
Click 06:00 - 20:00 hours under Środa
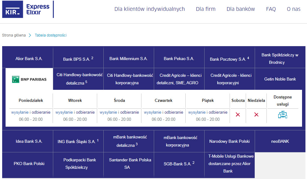coord(119,119)
